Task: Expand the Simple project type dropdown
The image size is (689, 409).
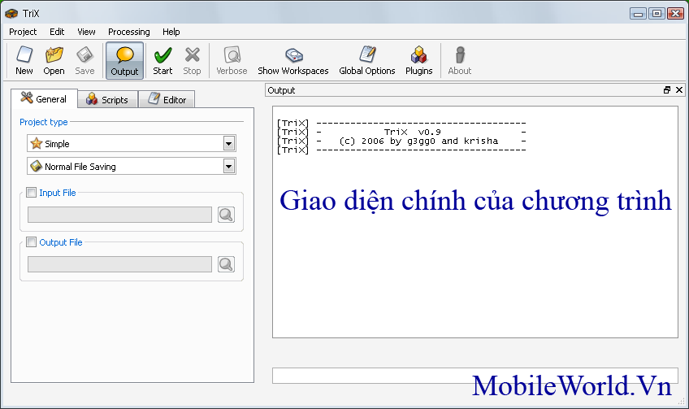Action: [229, 144]
